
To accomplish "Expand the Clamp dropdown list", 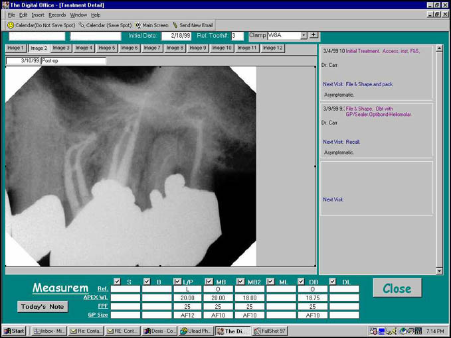I will pyautogui.click(x=304, y=35).
